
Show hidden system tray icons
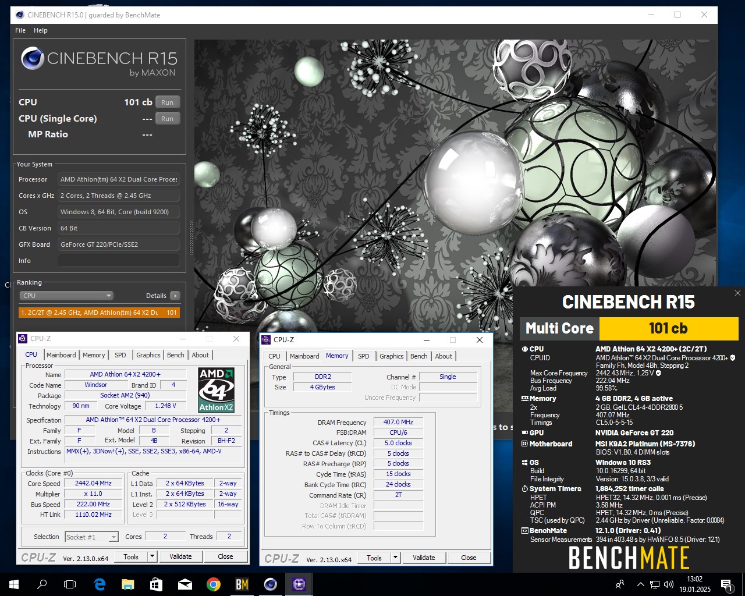(640, 584)
